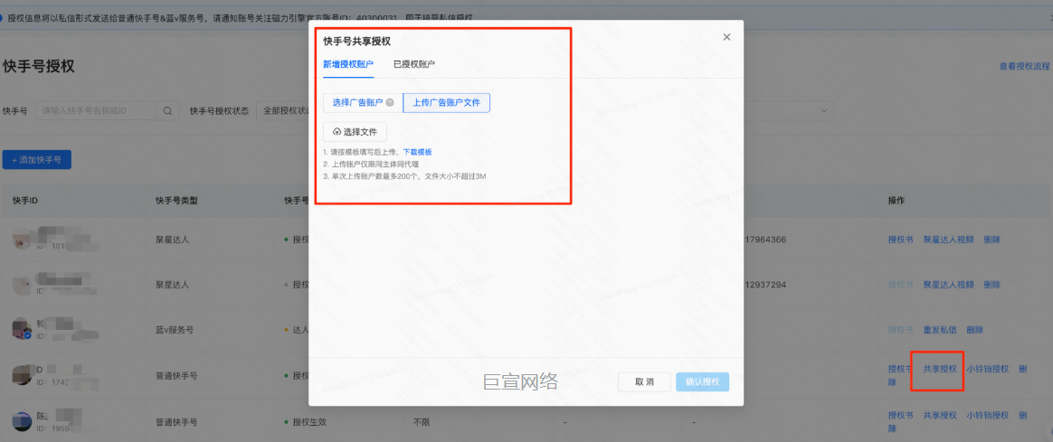Click the number 17964366 in the table
1053x442 pixels.
[x=765, y=240]
